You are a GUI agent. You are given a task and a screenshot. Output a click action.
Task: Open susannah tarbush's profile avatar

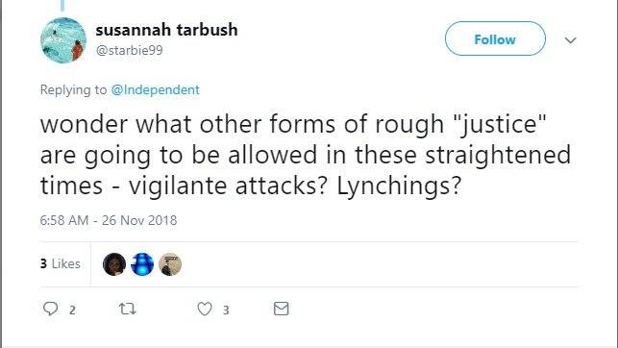click(x=63, y=40)
